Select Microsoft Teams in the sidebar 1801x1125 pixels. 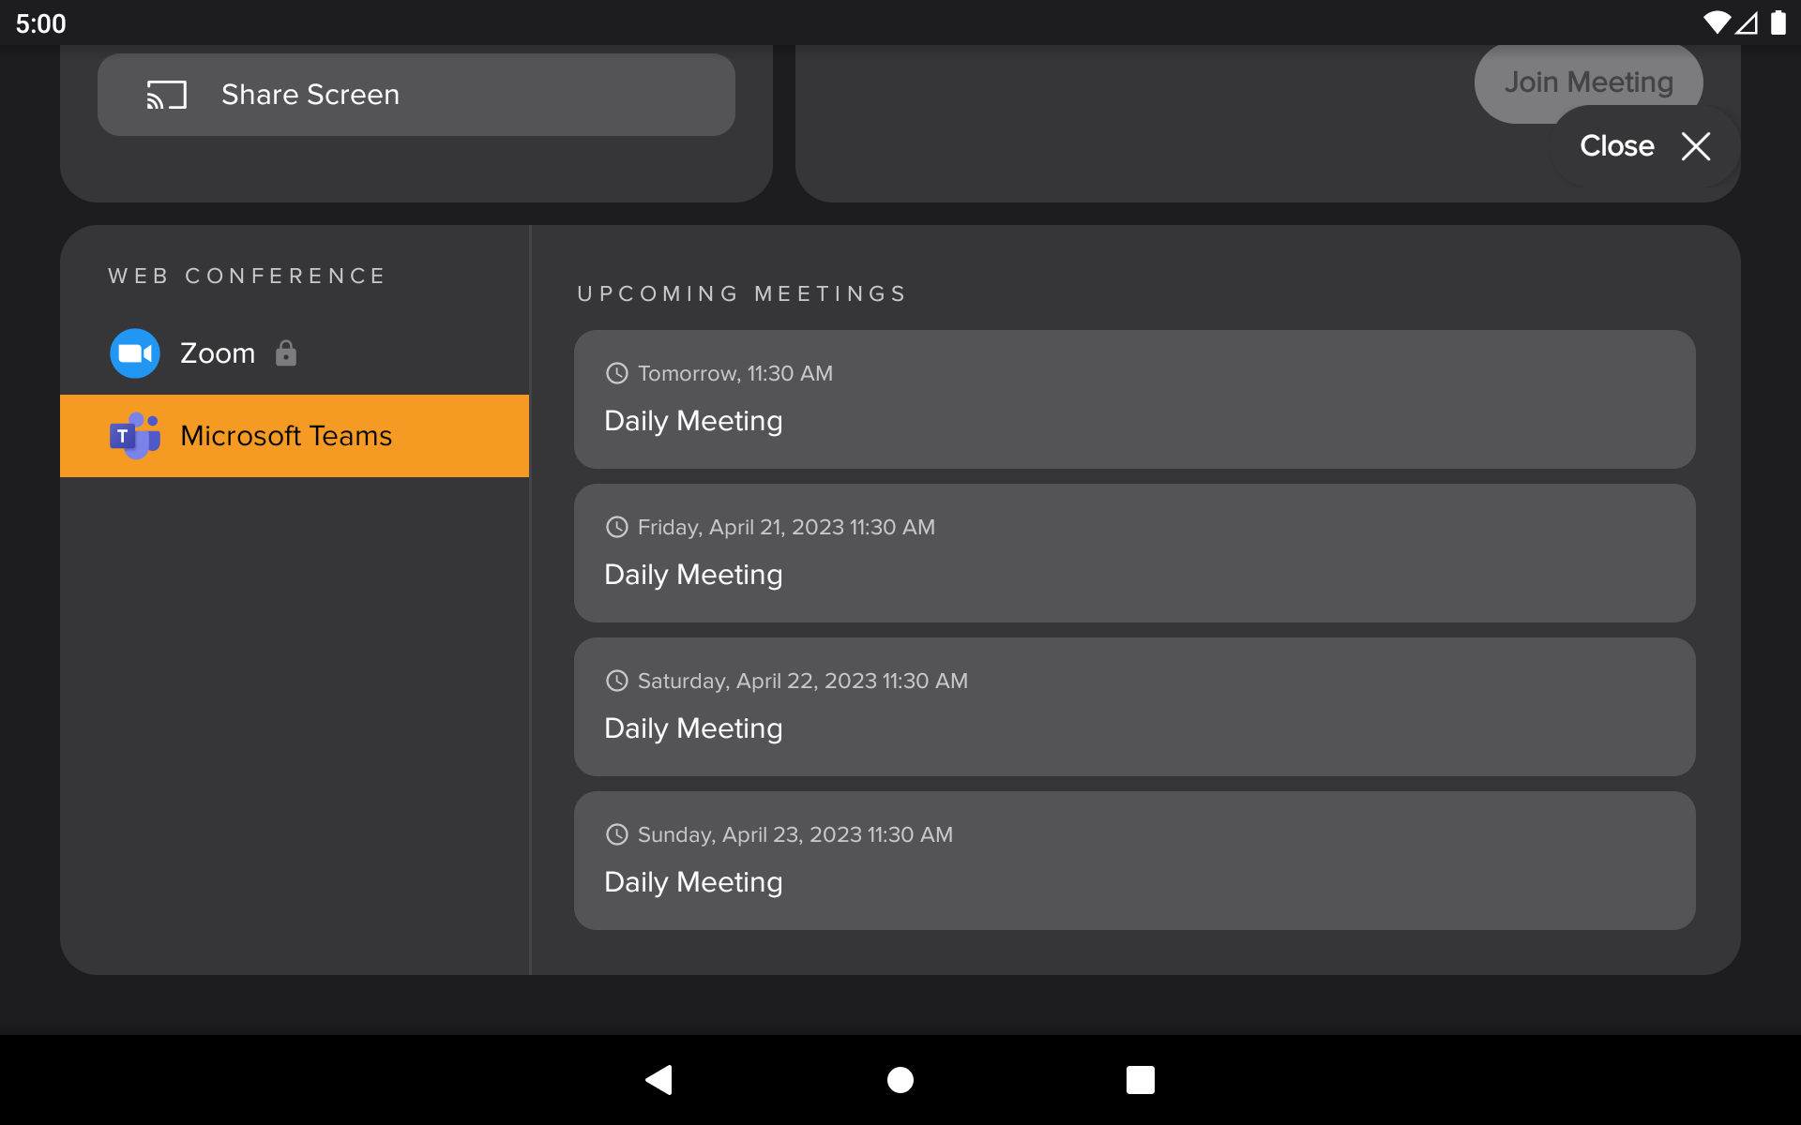[295, 436]
